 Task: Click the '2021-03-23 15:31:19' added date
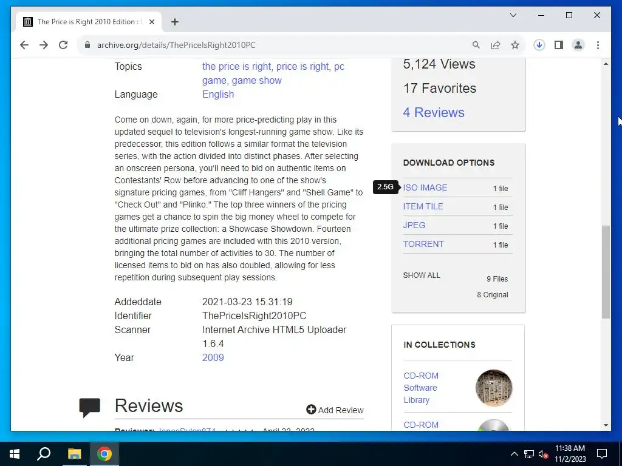[247, 302]
